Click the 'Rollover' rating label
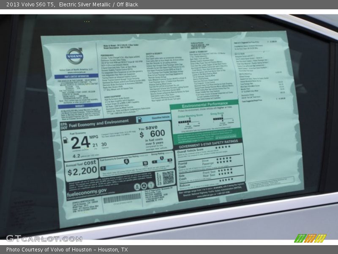 click(185, 185)
